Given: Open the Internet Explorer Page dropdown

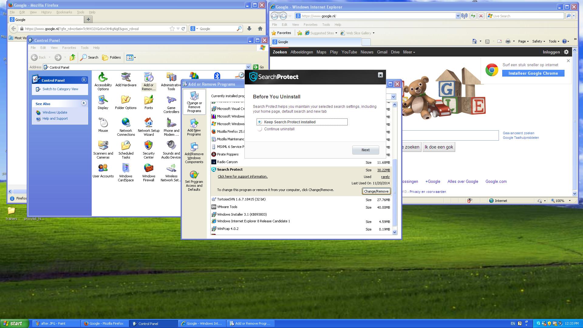Looking at the screenshot, I should point(523,41).
